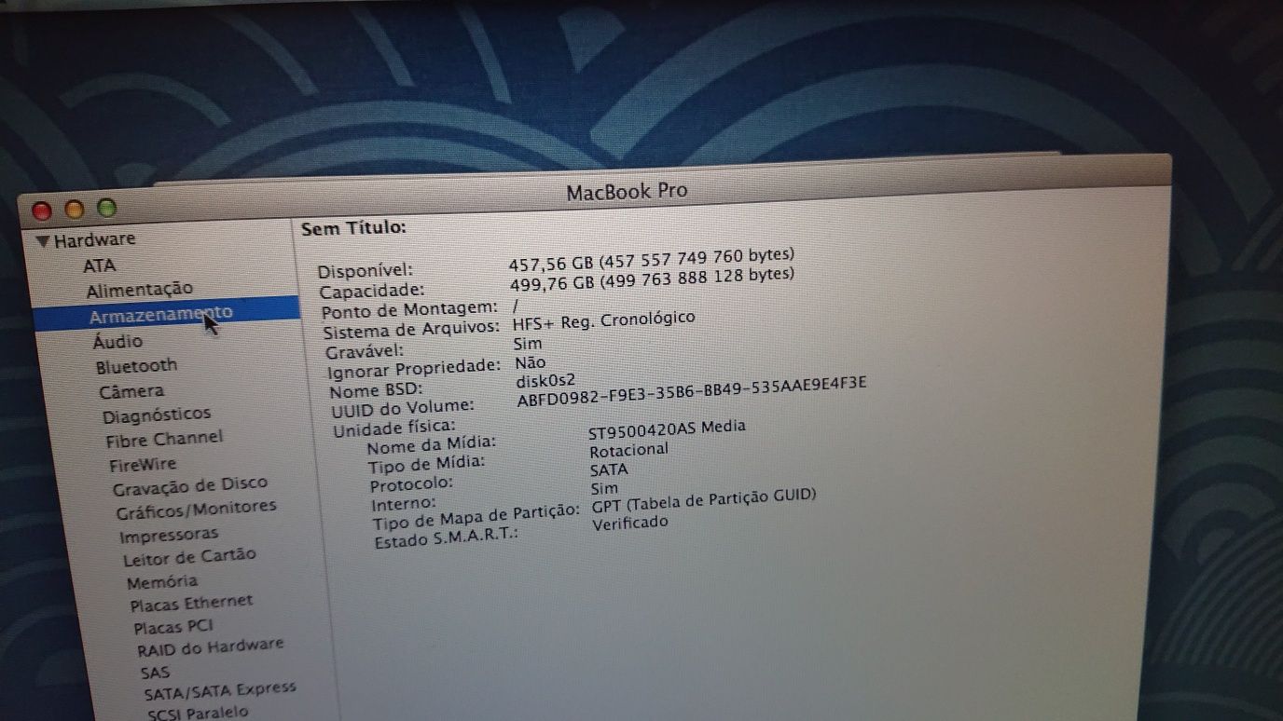This screenshot has height=721, width=1283.
Task: Click the Hardware category label
Action: point(94,240)
